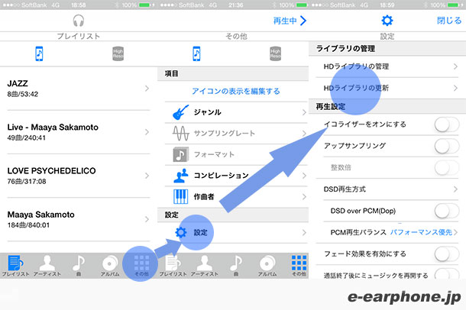Image resolution: width=466 pixels, height=310 pixels.
Task: Select iPhone music library icon in Playlist screen
Action: click(x=39, y=53)
